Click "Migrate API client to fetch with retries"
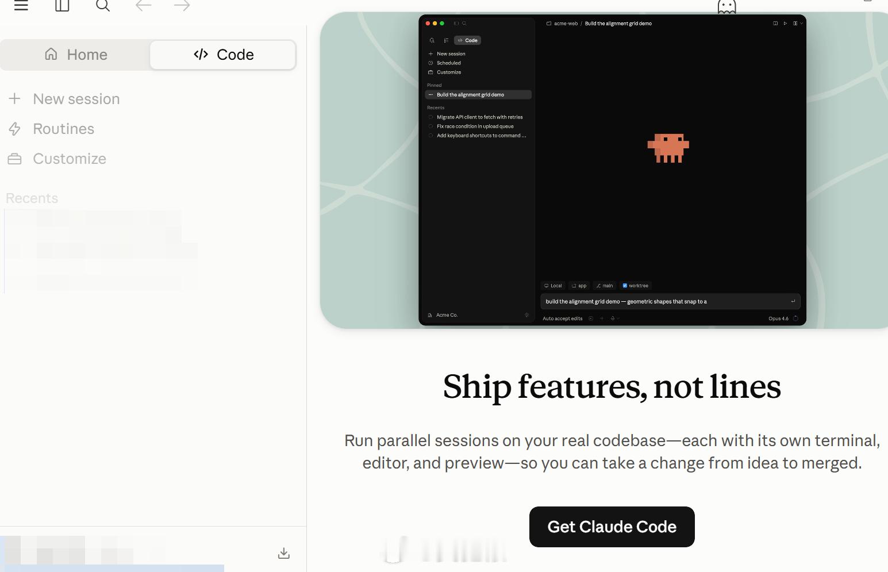 click(479, 117)
